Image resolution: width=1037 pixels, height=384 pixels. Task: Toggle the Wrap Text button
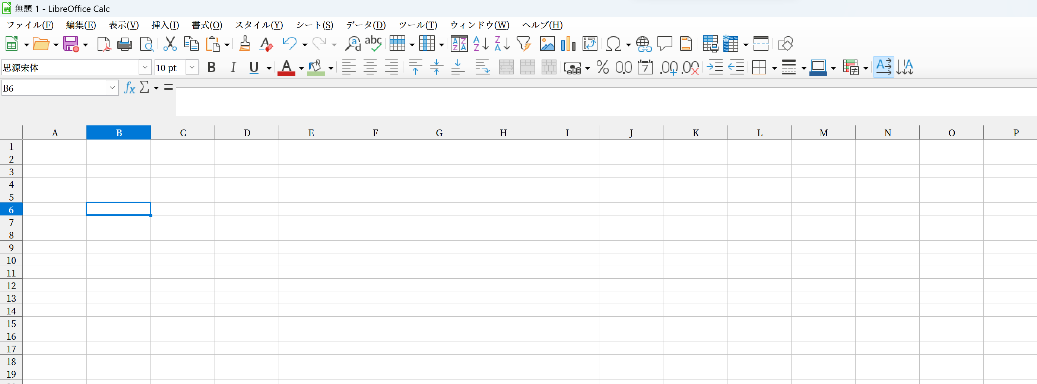(482, 68)
